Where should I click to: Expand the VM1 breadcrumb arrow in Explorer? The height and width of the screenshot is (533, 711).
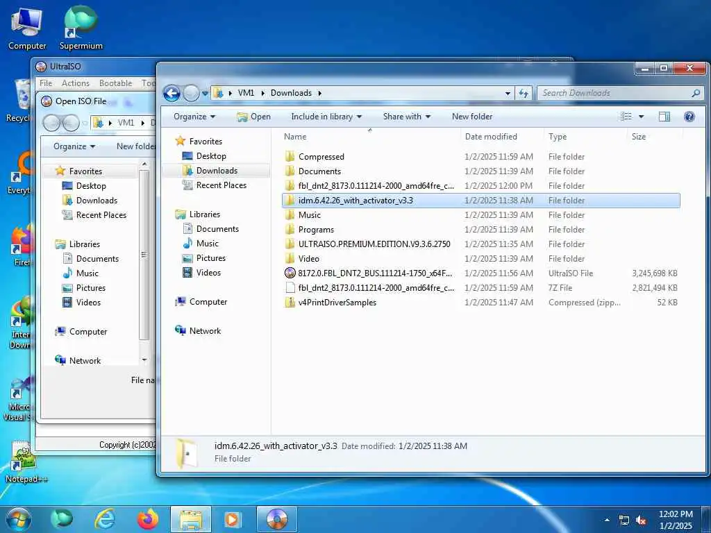point(263,93)
